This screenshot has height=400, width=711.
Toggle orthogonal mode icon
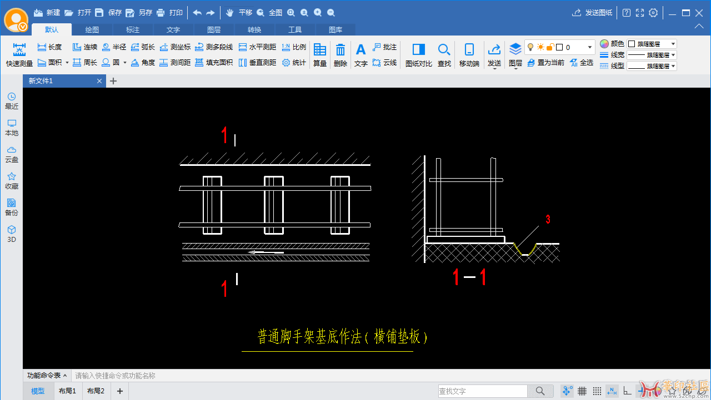[627, 391]
